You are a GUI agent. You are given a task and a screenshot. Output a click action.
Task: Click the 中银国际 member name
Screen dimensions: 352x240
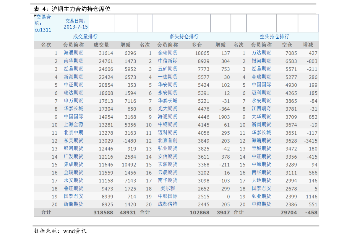click(x=168, y=196)
